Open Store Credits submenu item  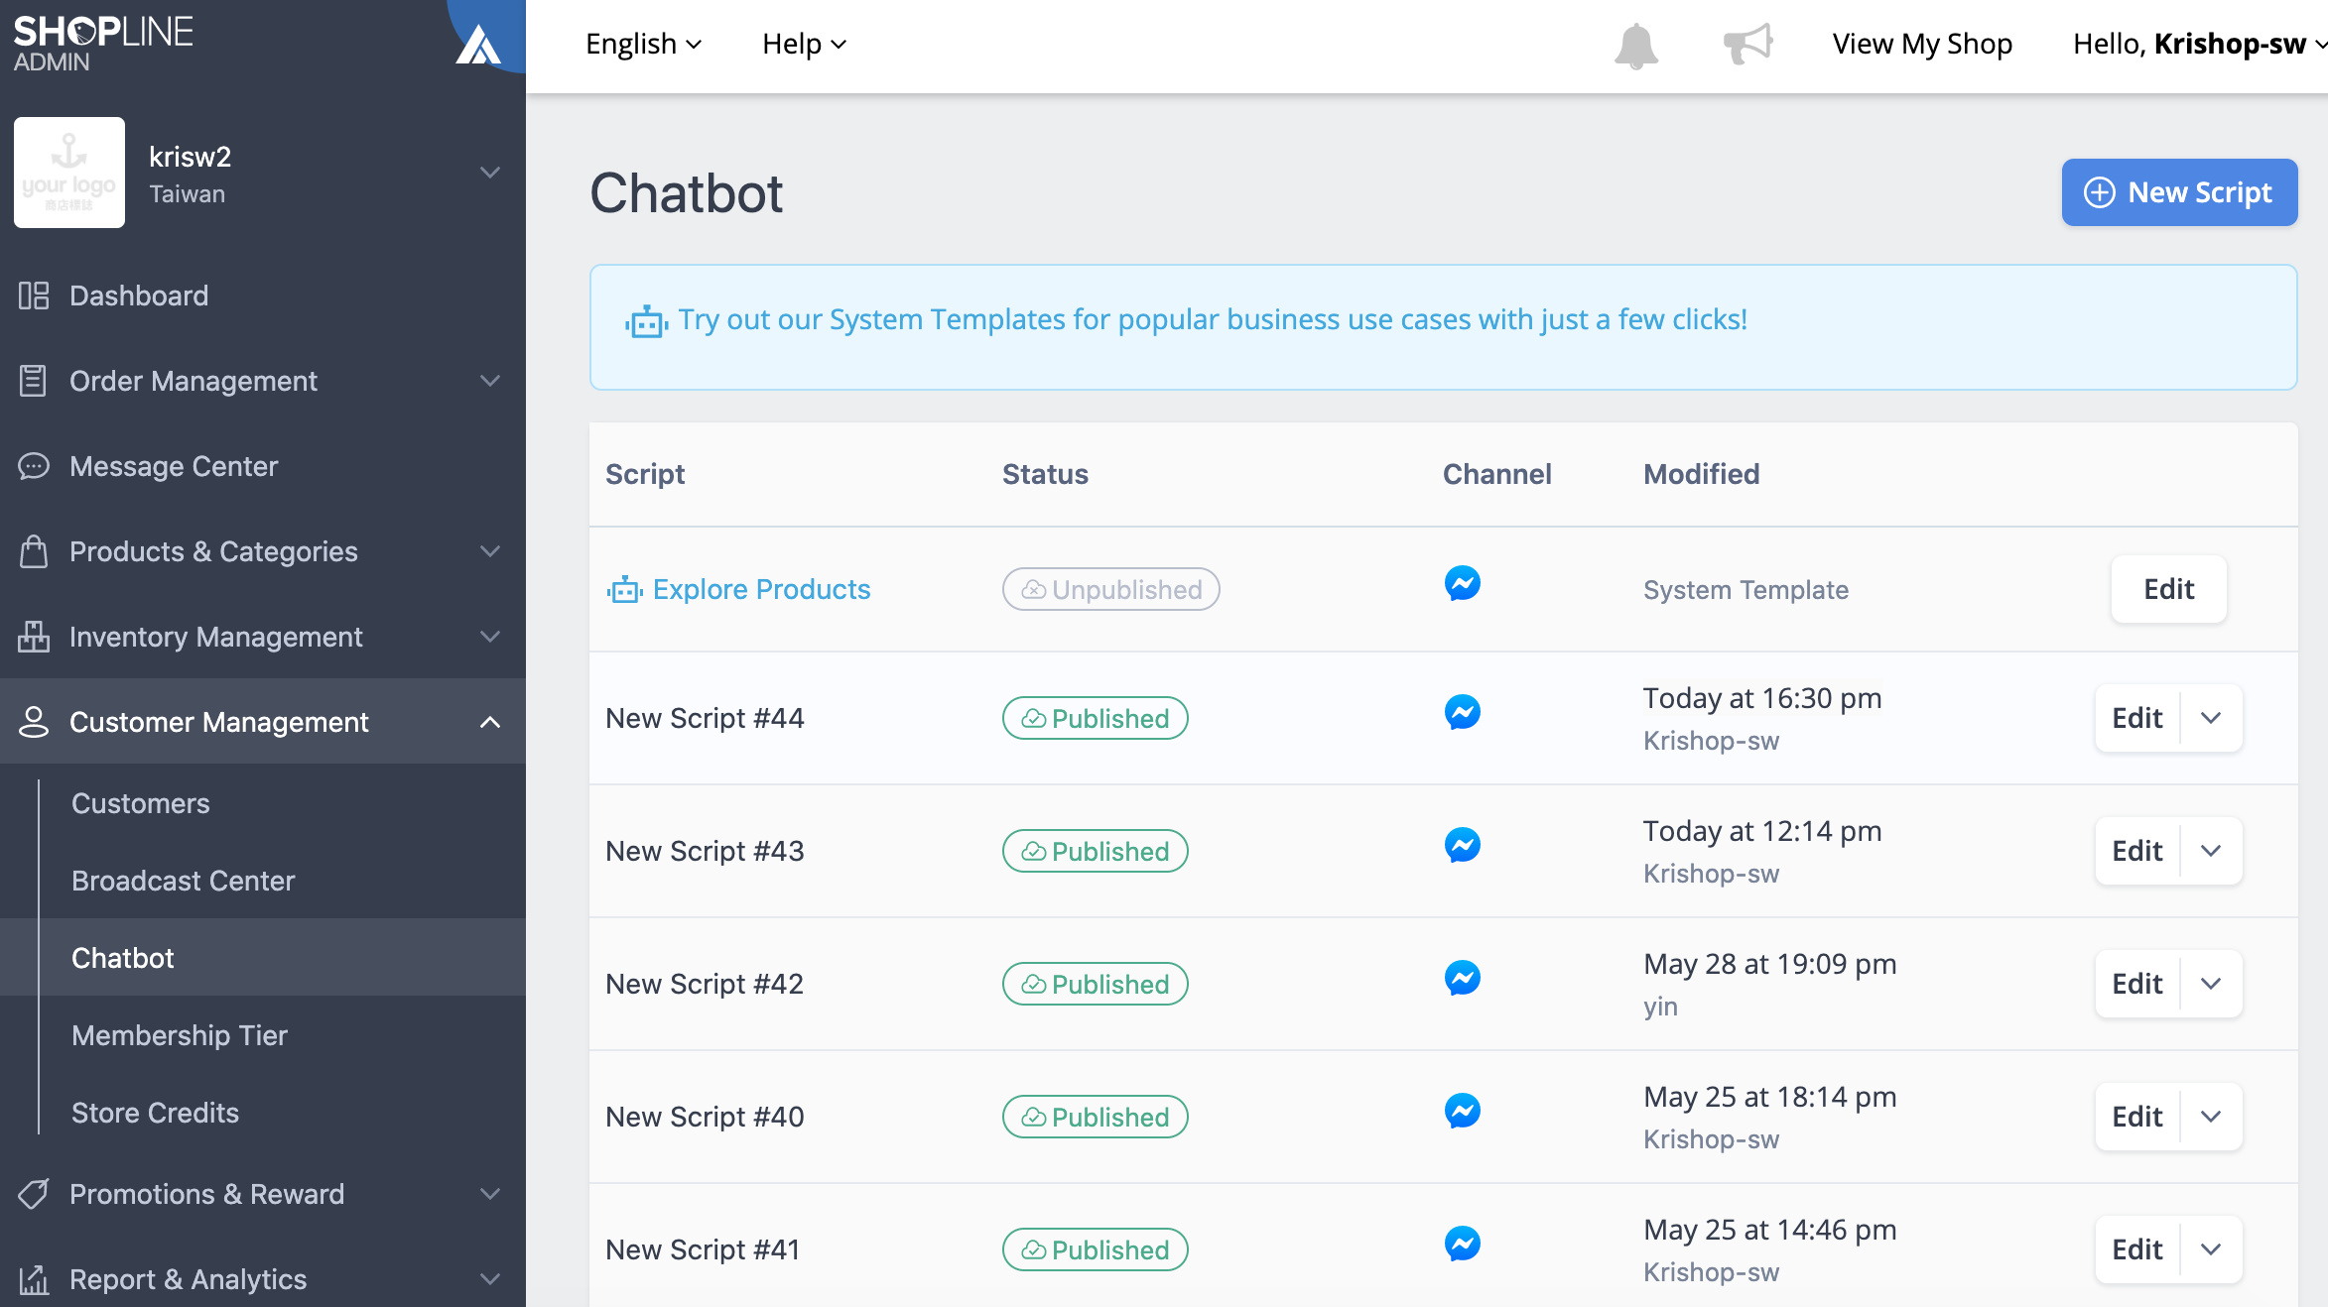(155, 1113)
